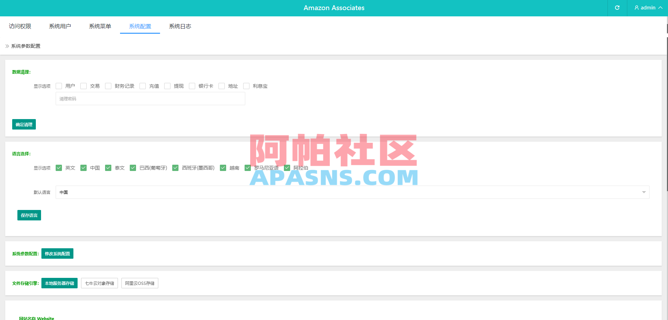668x320 pixels.
Task: Switch to the 访问权限 tab
Action: [19, 26]
